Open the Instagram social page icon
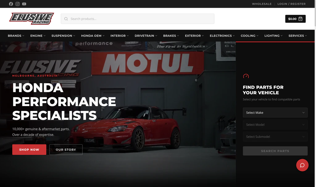The image size is (316, 187). click(x=18, y=4)
